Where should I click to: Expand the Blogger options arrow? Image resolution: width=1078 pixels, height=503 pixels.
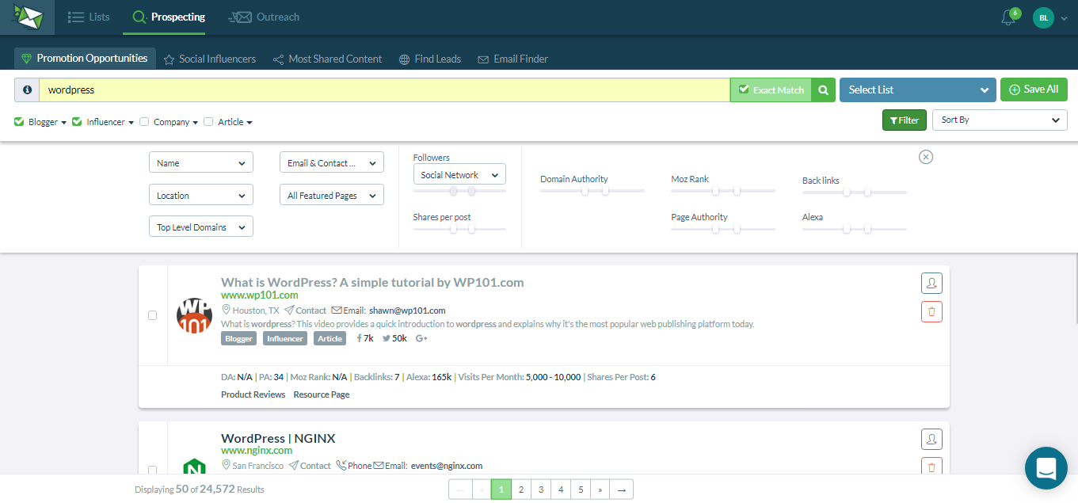coord(63,123)
